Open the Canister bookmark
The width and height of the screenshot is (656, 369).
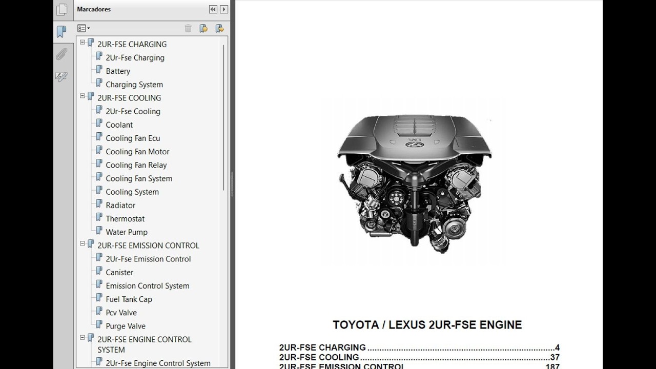[119, 272]
